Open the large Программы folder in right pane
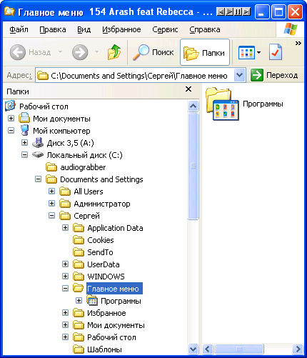 222,104
